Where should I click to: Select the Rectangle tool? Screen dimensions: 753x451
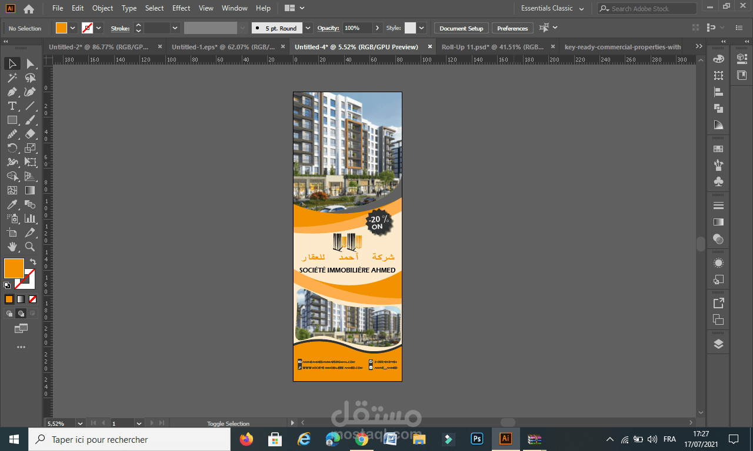[12, 120]
